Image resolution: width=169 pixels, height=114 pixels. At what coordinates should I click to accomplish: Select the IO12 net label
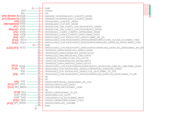23,42
